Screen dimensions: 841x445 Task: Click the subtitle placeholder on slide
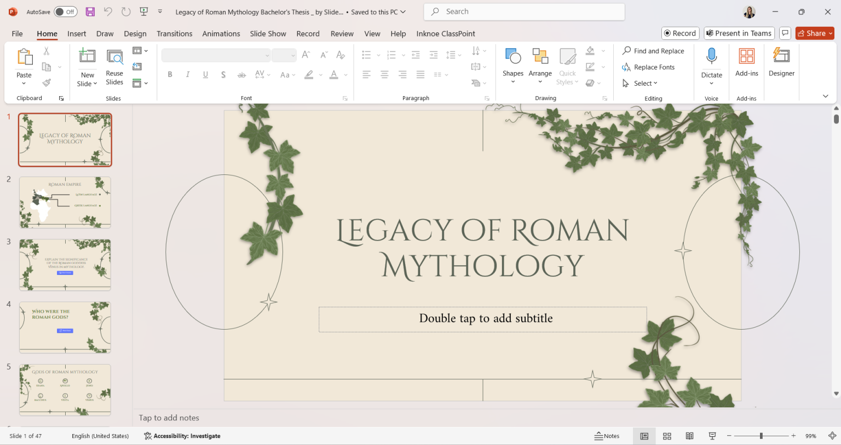tap(483, 319)
